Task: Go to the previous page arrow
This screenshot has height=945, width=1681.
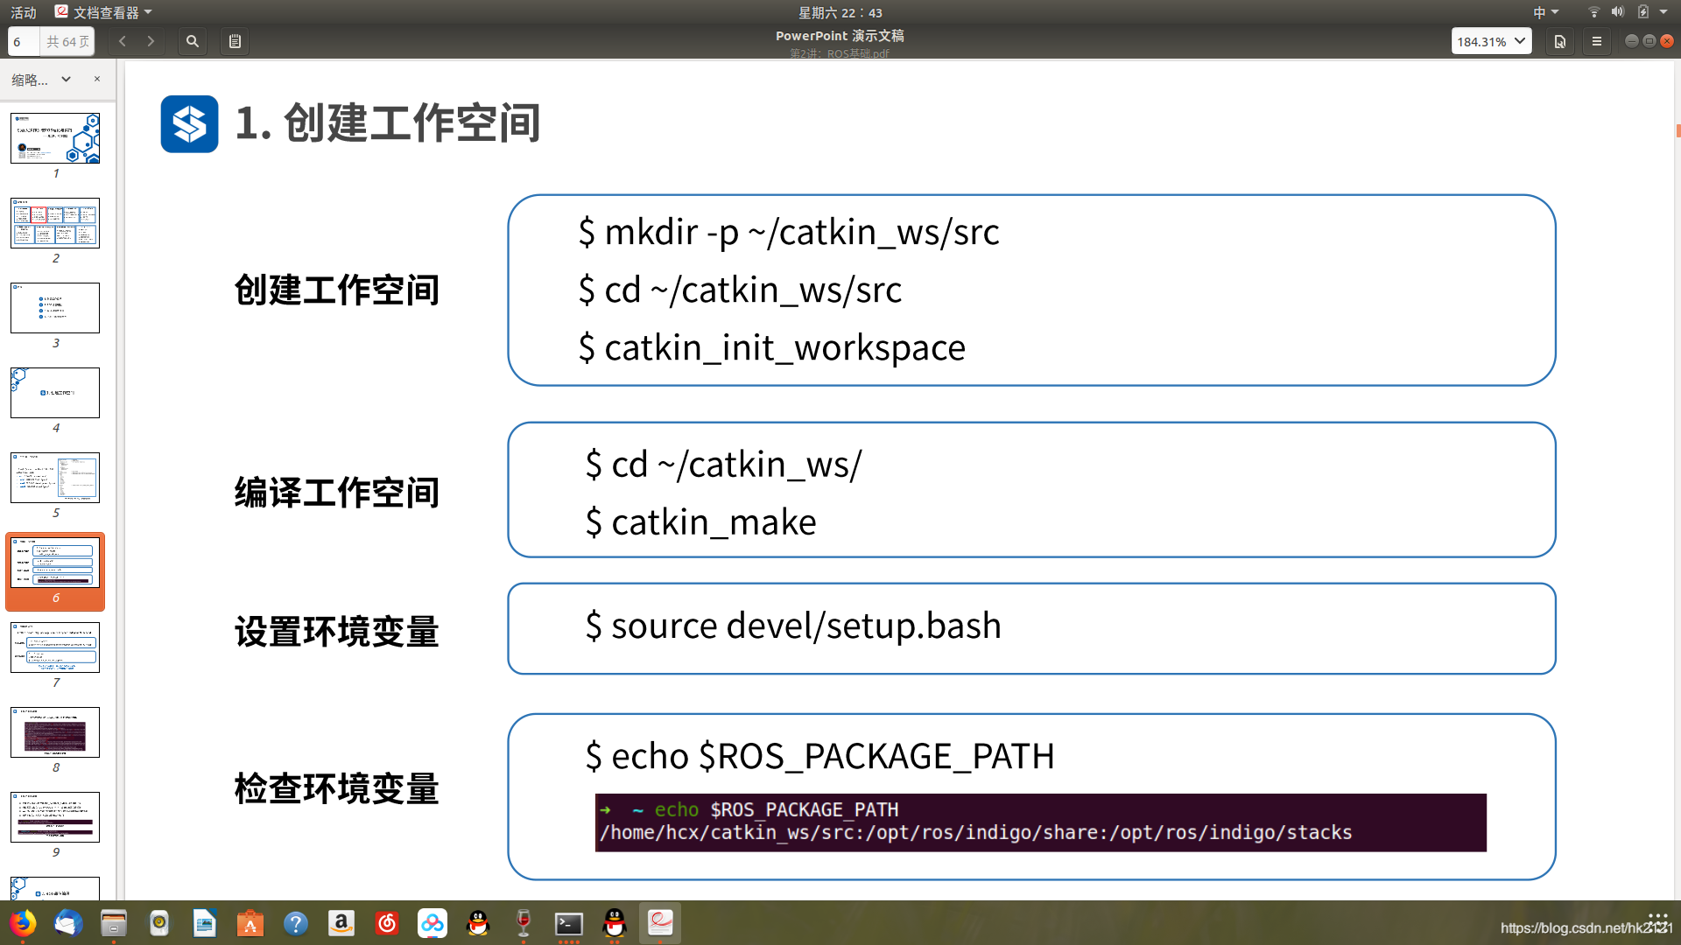Action: [123, 41]
